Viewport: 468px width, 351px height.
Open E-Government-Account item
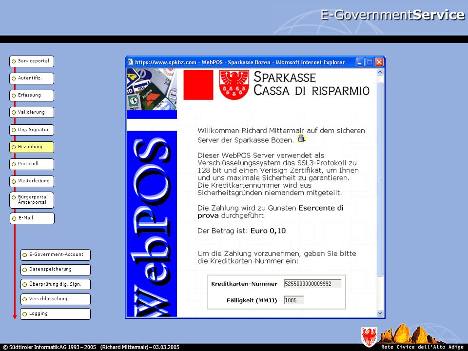point(56,254)
